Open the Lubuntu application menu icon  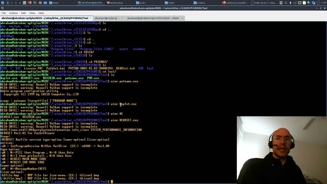[2, 3]
